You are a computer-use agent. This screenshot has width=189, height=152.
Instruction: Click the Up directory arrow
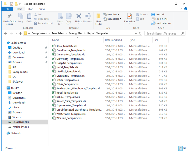point(20,33)
